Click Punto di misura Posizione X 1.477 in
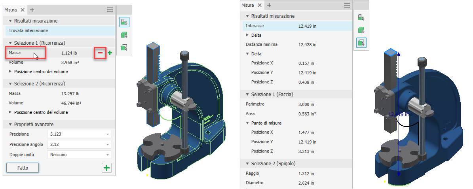 click(x=306, y=132)
